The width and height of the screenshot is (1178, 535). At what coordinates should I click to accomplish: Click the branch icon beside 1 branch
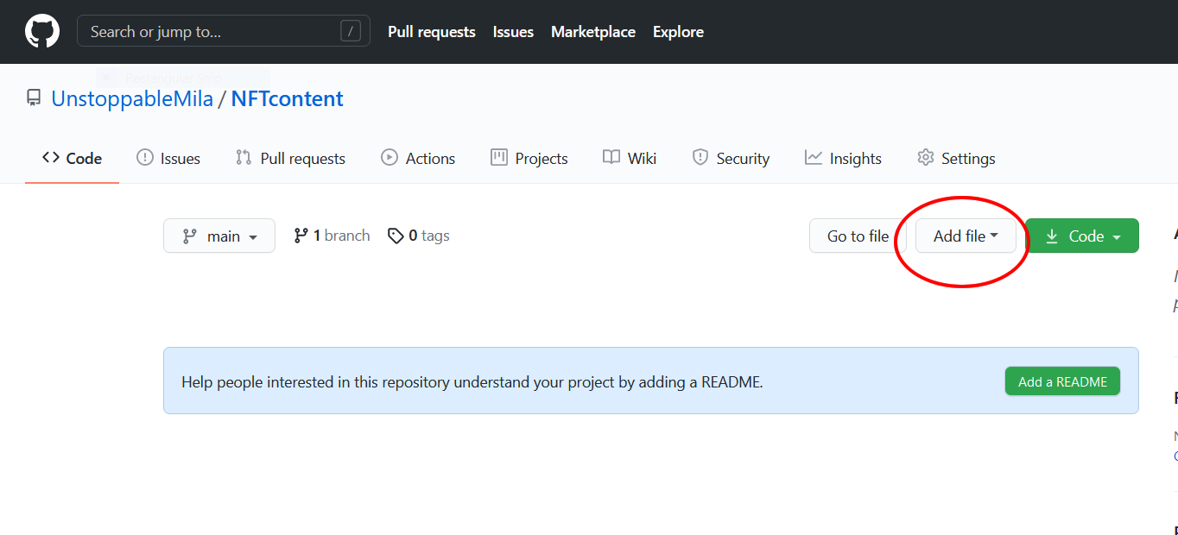click(301, 236)
